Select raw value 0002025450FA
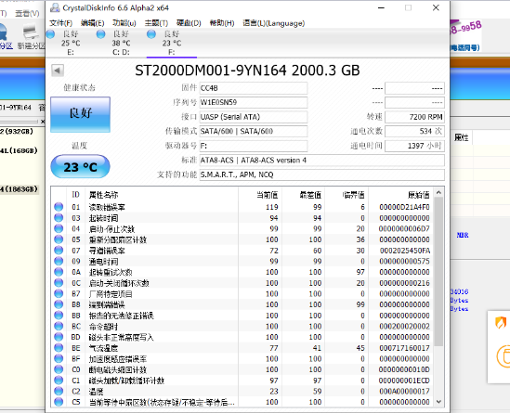 pyautogui.click(x=405, y=251)
